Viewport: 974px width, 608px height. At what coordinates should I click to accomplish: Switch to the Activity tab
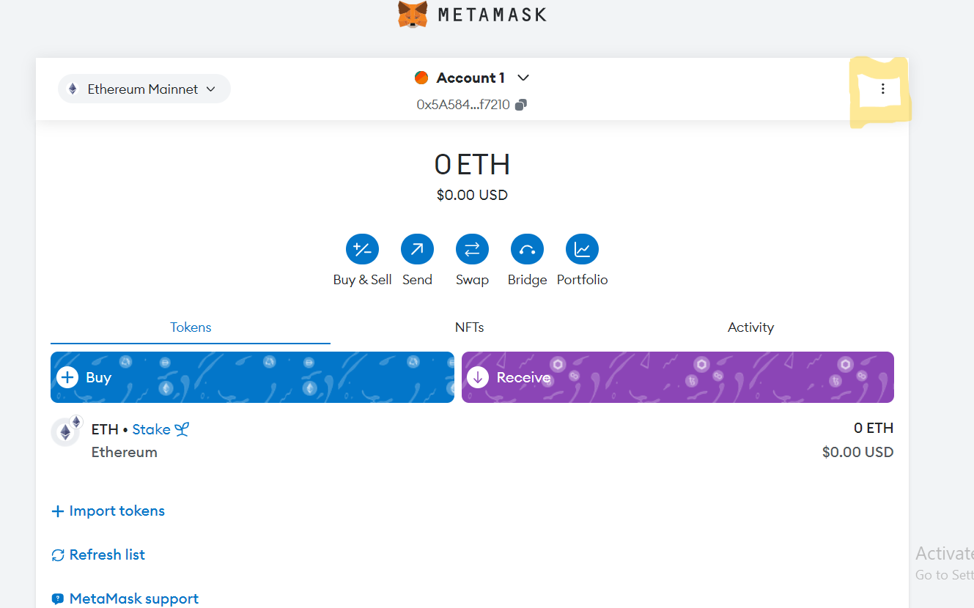click(x=751, y=327)
